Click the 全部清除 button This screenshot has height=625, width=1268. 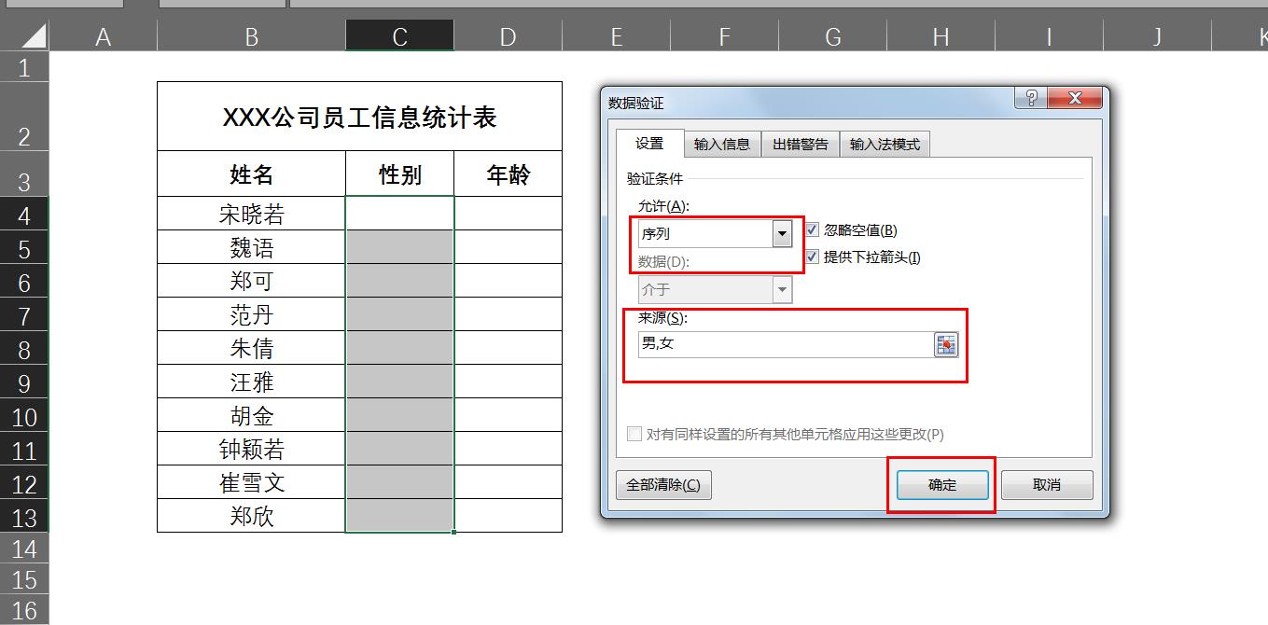[663, 485]
